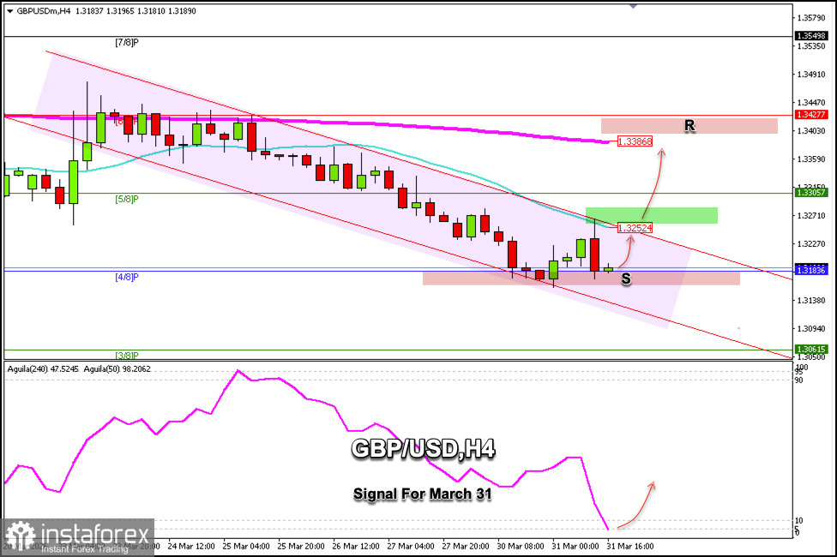Select the black 1.35498 price marker

click(811, 36)
